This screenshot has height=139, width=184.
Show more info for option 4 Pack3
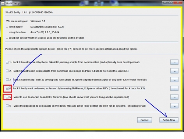174,88
